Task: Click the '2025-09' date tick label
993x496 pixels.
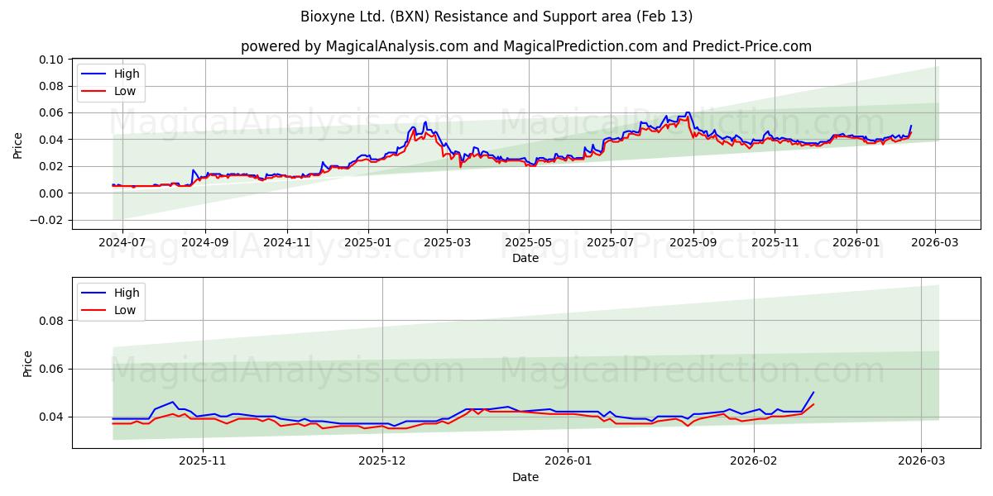Action: (693, 244)
